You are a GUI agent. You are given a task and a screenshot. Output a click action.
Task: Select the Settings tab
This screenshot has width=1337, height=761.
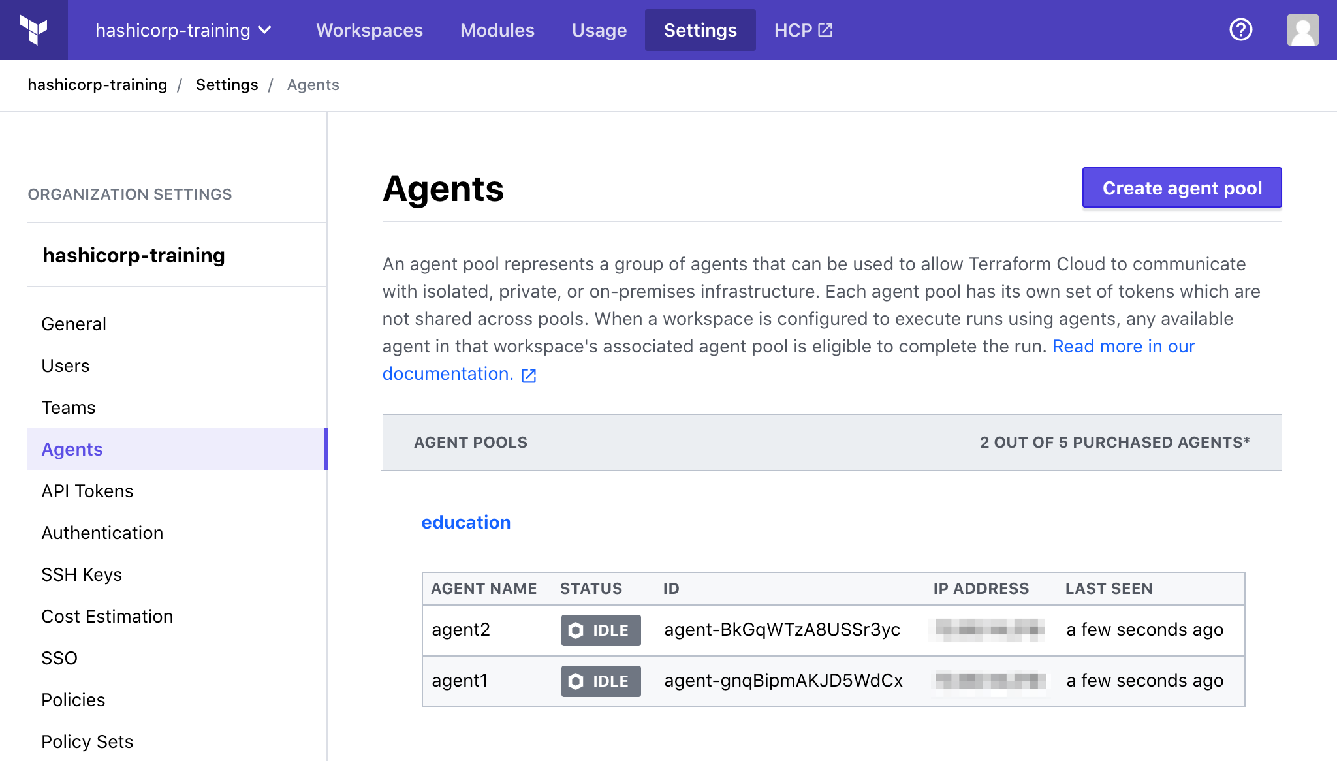pos(700,30)
